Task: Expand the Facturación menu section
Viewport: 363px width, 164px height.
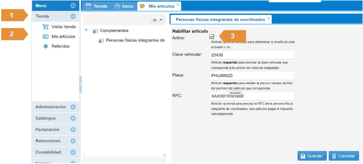Action: [x=73, y=130]
